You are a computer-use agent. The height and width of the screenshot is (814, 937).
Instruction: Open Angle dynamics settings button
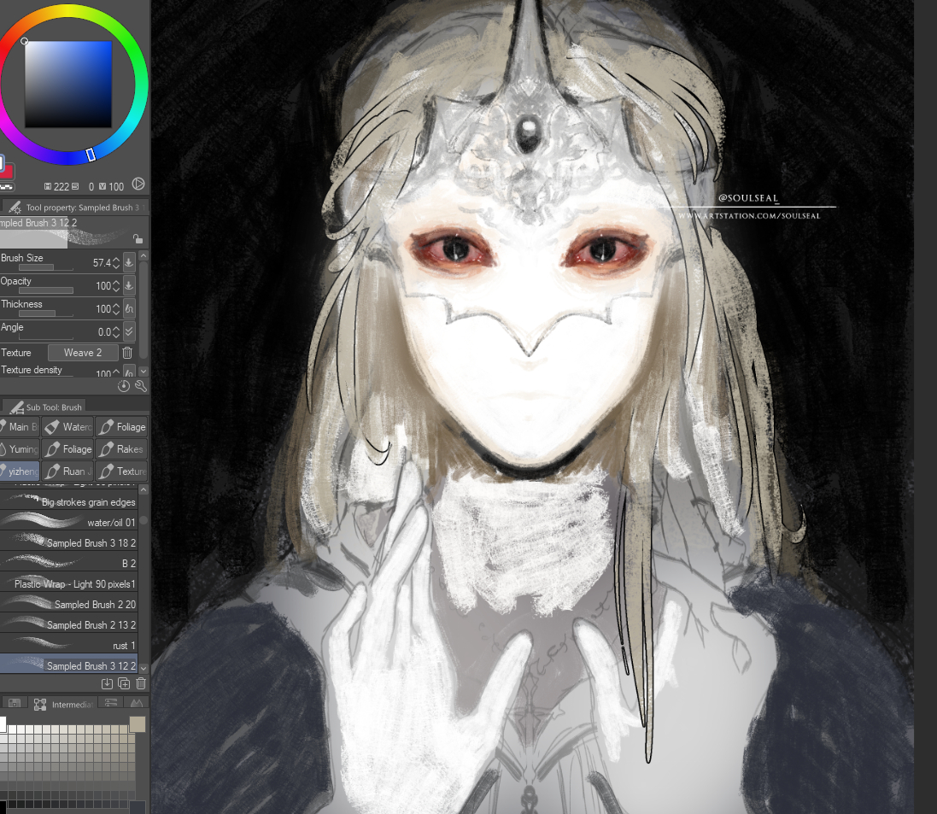[129, 331]
